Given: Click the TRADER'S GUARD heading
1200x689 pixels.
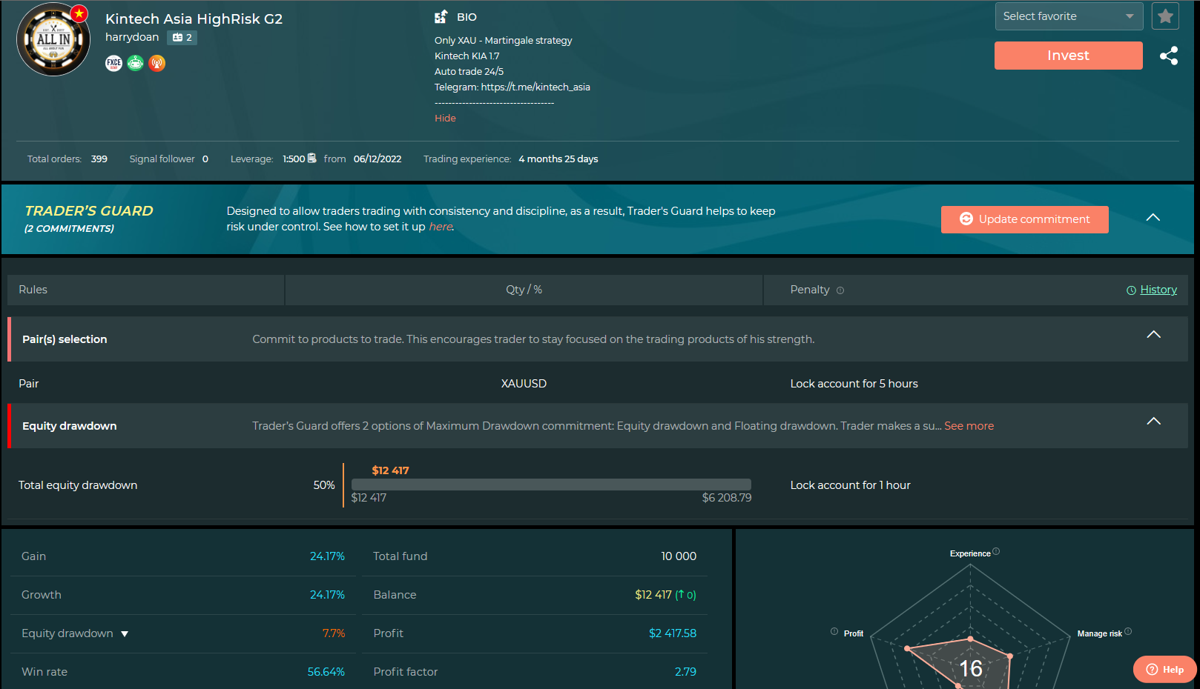Looking at the screenshot, I should point(89,211).
